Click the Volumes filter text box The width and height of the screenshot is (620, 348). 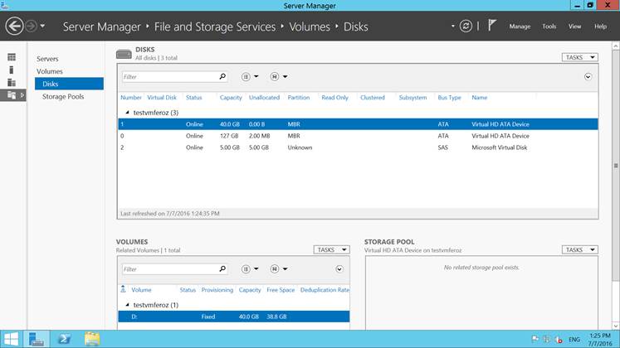pyautogui.click(x=169, y=269)
